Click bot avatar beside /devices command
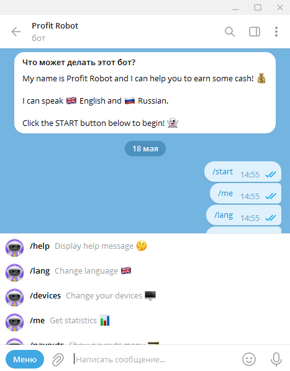 [x=15, y=297]
